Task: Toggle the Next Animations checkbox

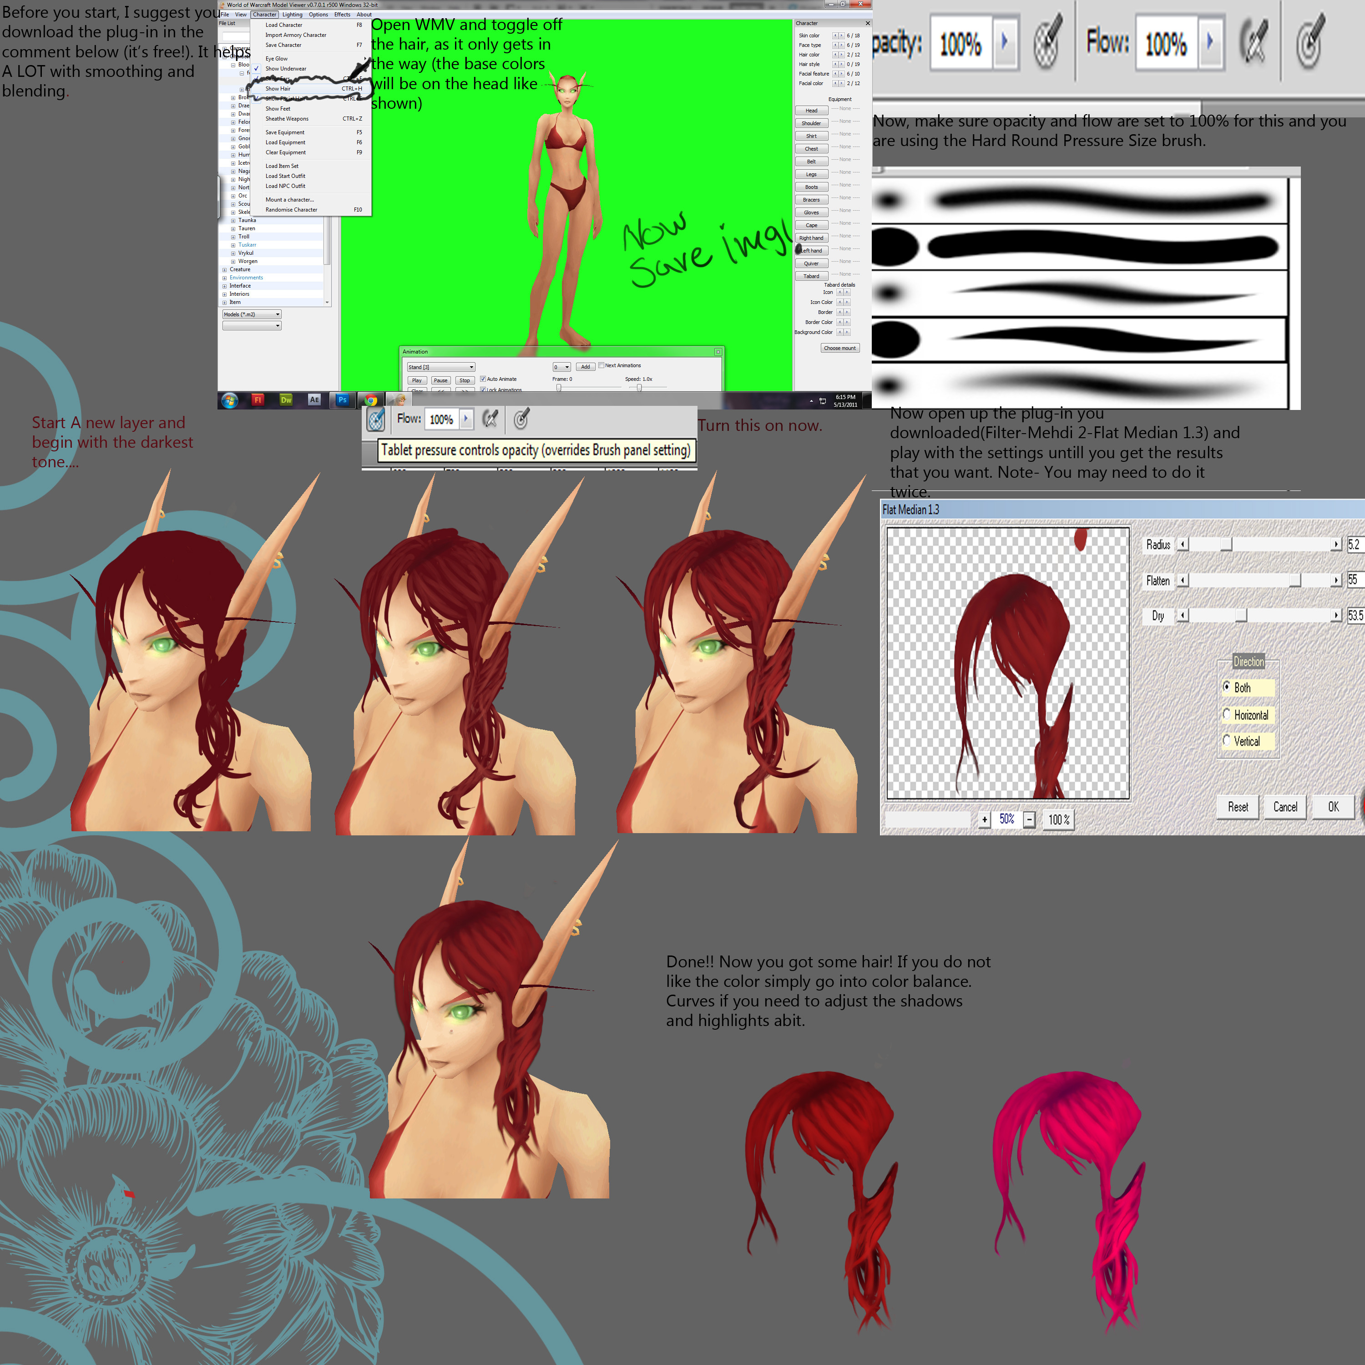Action: coord(601,365)
